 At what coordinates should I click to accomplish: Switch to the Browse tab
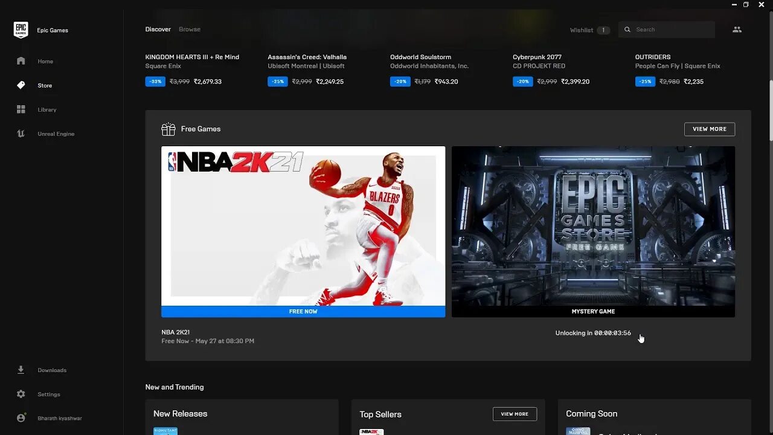190,29
